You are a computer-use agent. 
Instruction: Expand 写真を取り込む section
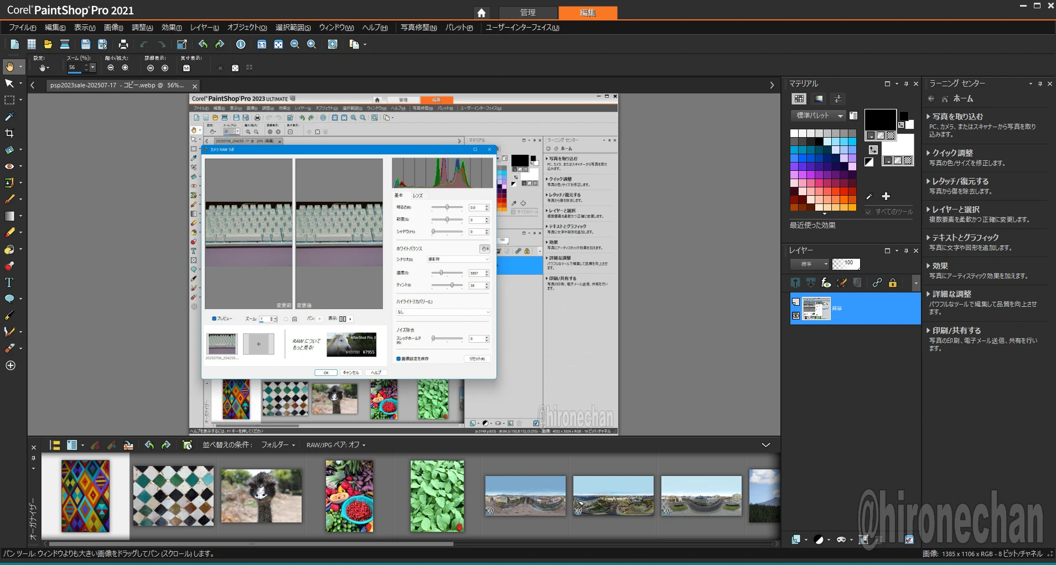(957, 117)
